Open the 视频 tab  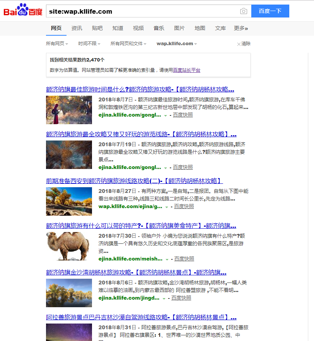138,28
